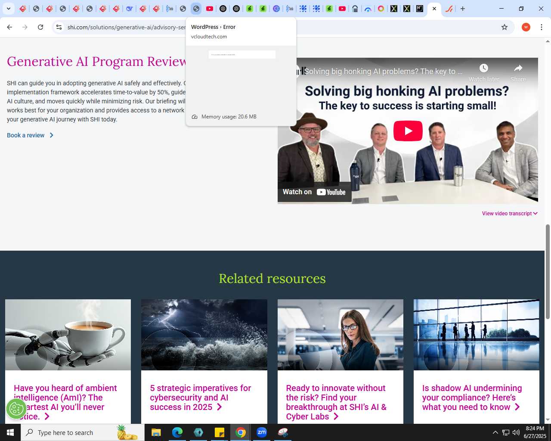Open 'Is shadow AI undermining your compliance?' article
Viewport: 551px width, 441px height.
click(x=472, y=398)
